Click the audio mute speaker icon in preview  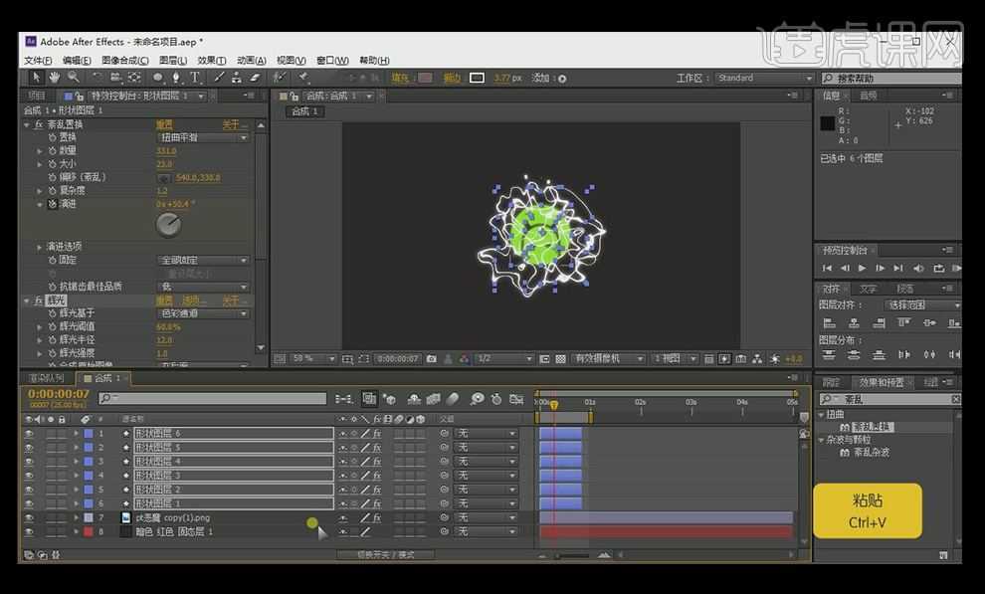coord(919,269)
